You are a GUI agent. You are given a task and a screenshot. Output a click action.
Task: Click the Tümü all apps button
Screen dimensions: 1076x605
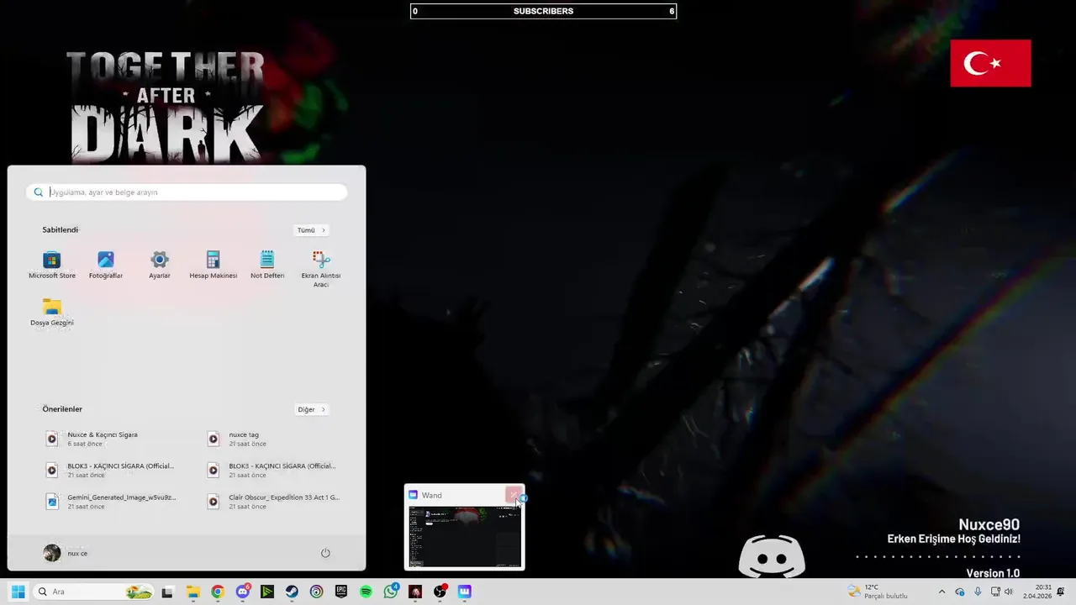(x=311, y=230)
